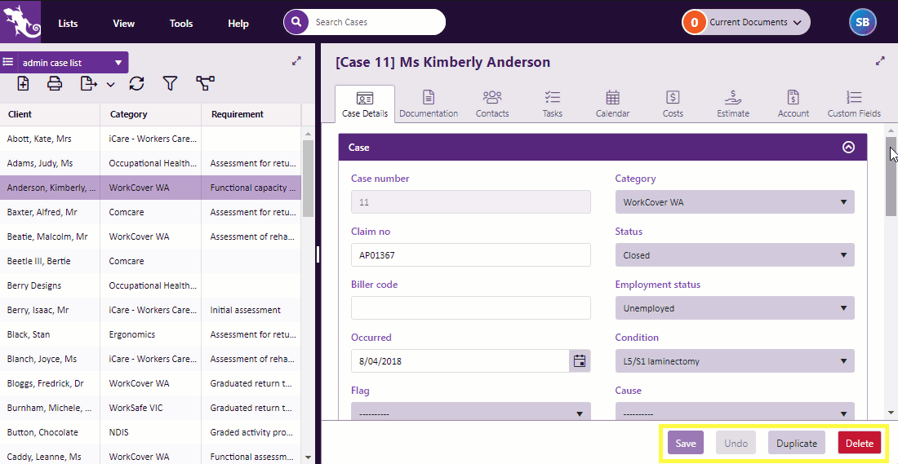Click the magnifier search icon
Screen dimensions: 898x464
[x=296, y=22]
